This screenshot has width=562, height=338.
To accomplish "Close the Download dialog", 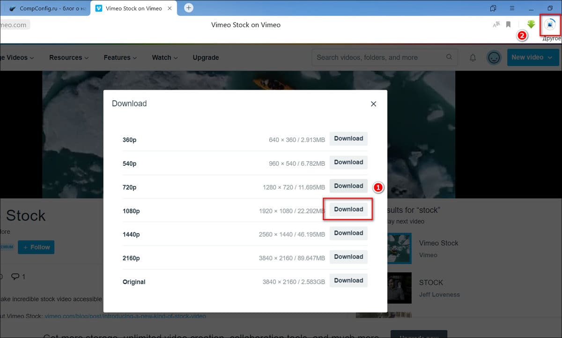I will (x=373, y=103).
